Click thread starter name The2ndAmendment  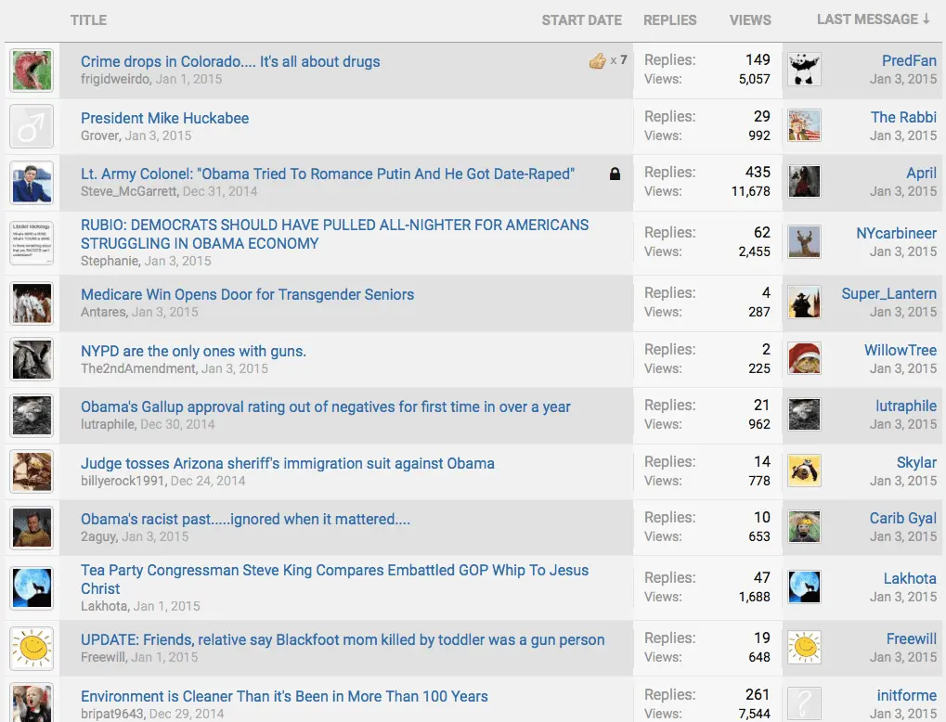[138, 368]
